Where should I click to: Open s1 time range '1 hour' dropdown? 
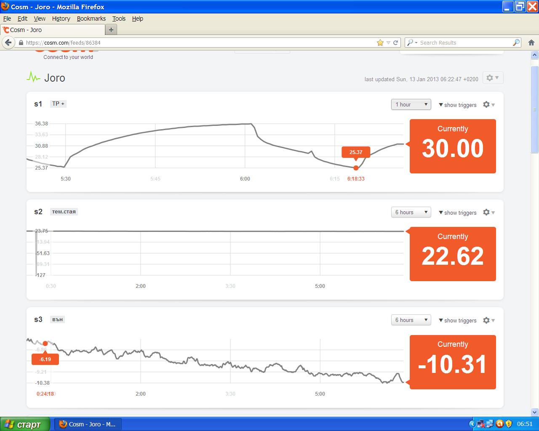[x=411, y=104]
